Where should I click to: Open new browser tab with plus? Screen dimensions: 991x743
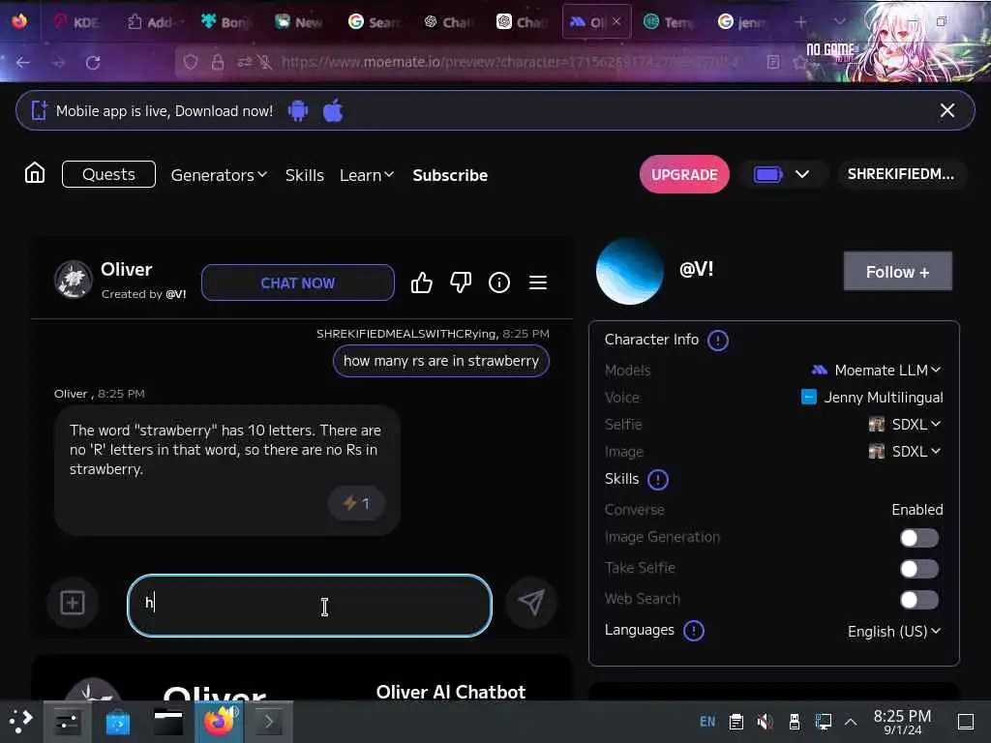click(800, 22)
